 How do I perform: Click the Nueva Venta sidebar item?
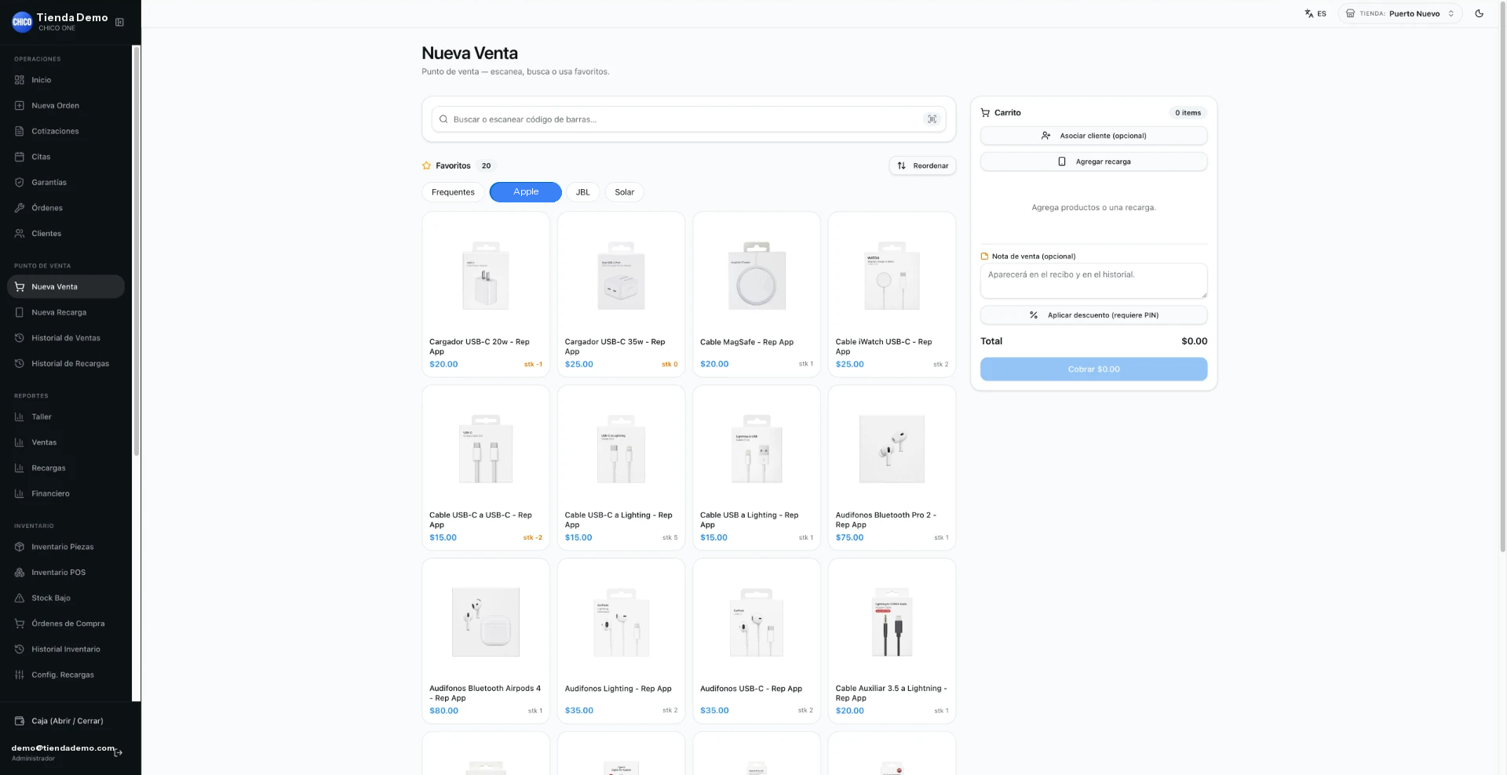[x=66, y=286]
